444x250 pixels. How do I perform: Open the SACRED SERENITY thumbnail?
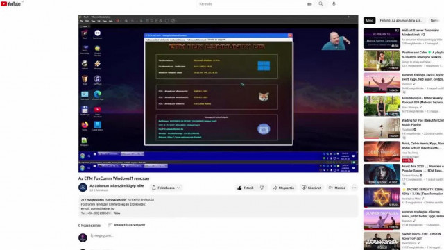point(382,197)
